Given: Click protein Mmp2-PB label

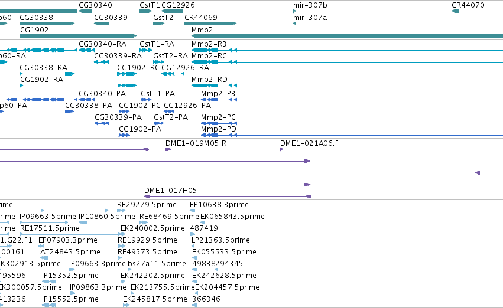Looking at the screenshot, I should pos(218,93).
